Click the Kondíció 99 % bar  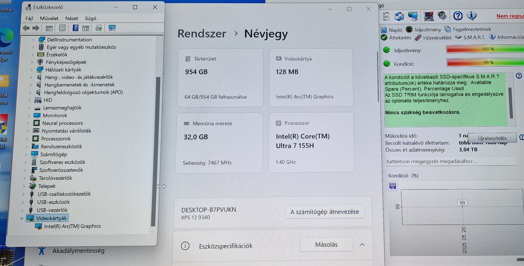click(x=485, y=63)
